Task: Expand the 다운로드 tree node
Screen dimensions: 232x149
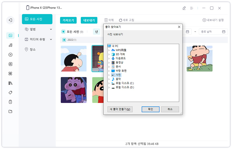Action: (x=109, y=58)
